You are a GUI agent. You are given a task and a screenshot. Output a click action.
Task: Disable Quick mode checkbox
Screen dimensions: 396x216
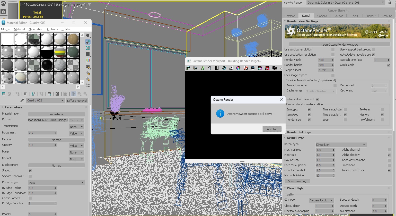(389, 65)
